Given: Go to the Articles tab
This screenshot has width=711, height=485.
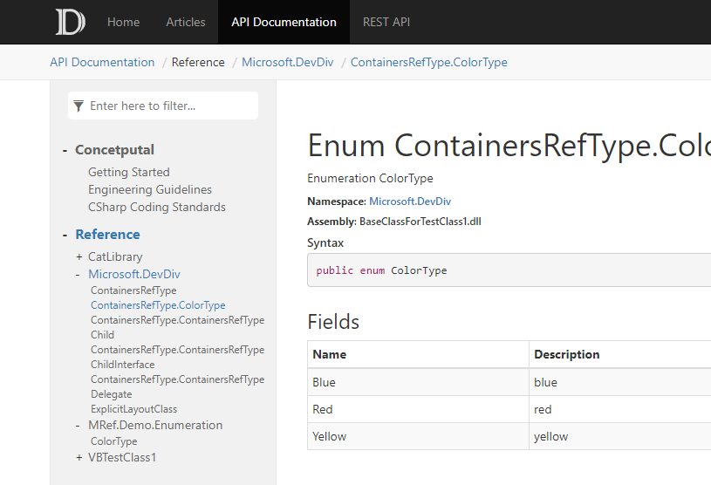Looking at the screenshot, I should [x=186, y=22].
